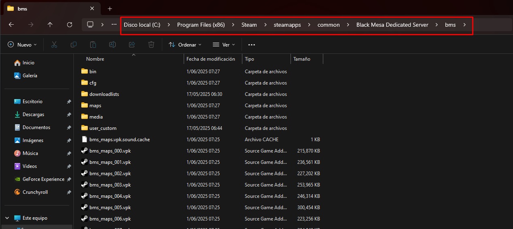Open Vídeos in sidebar
This screenshot has width=513, height=229.
pyautogui.click(x=30, y=166)
